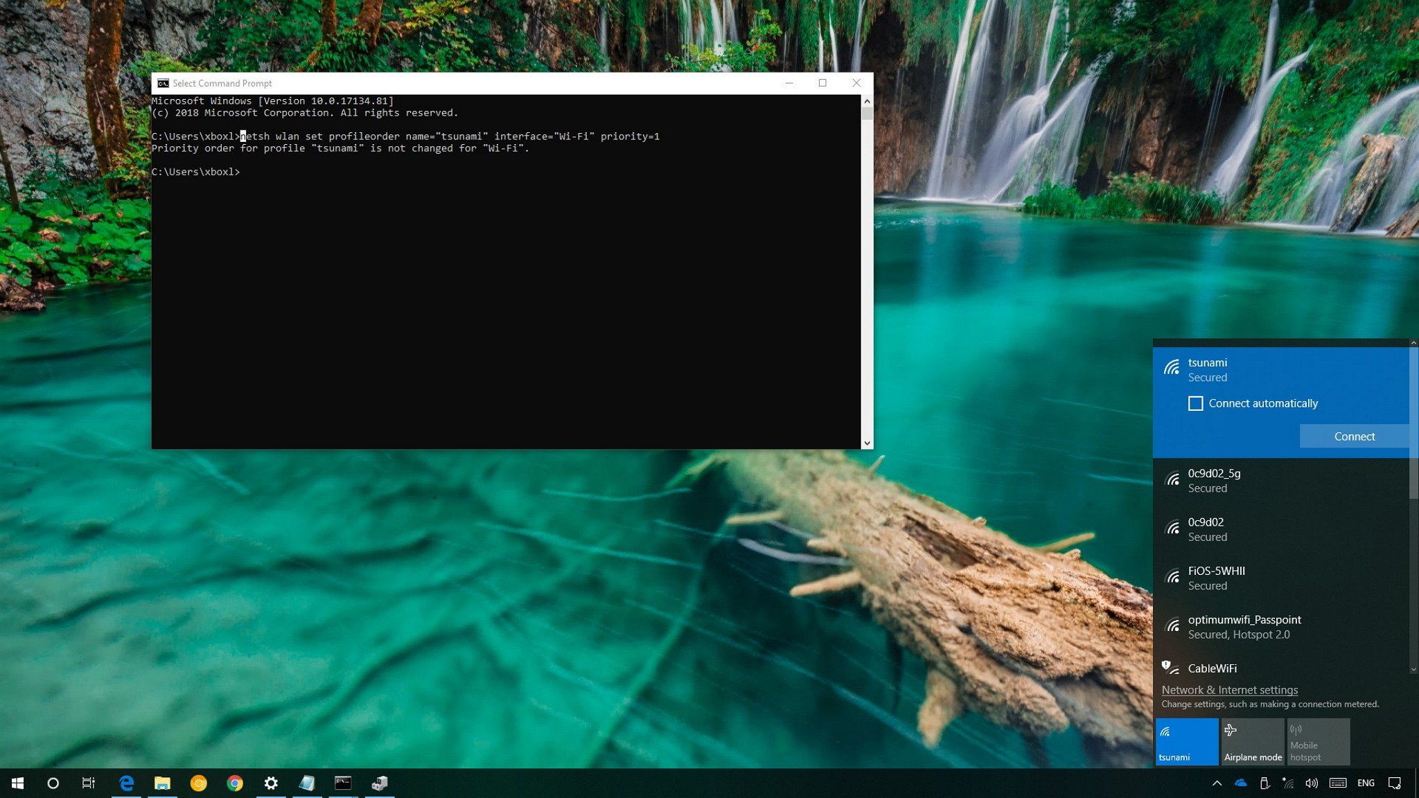Tick the Connect automatically checkbox
The width and height of the screenshot is (1419, 798).
(x=1195, y=403)
